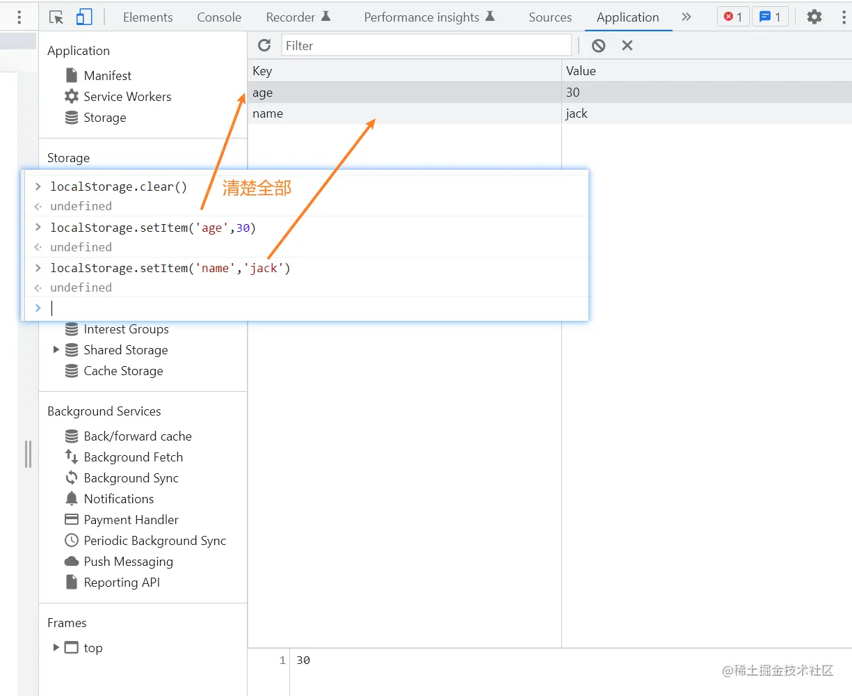Image resolution: width=852 pixels, height=696 pixels.
Task: Focus the Filter input field
Action: [x=426, y=45]
